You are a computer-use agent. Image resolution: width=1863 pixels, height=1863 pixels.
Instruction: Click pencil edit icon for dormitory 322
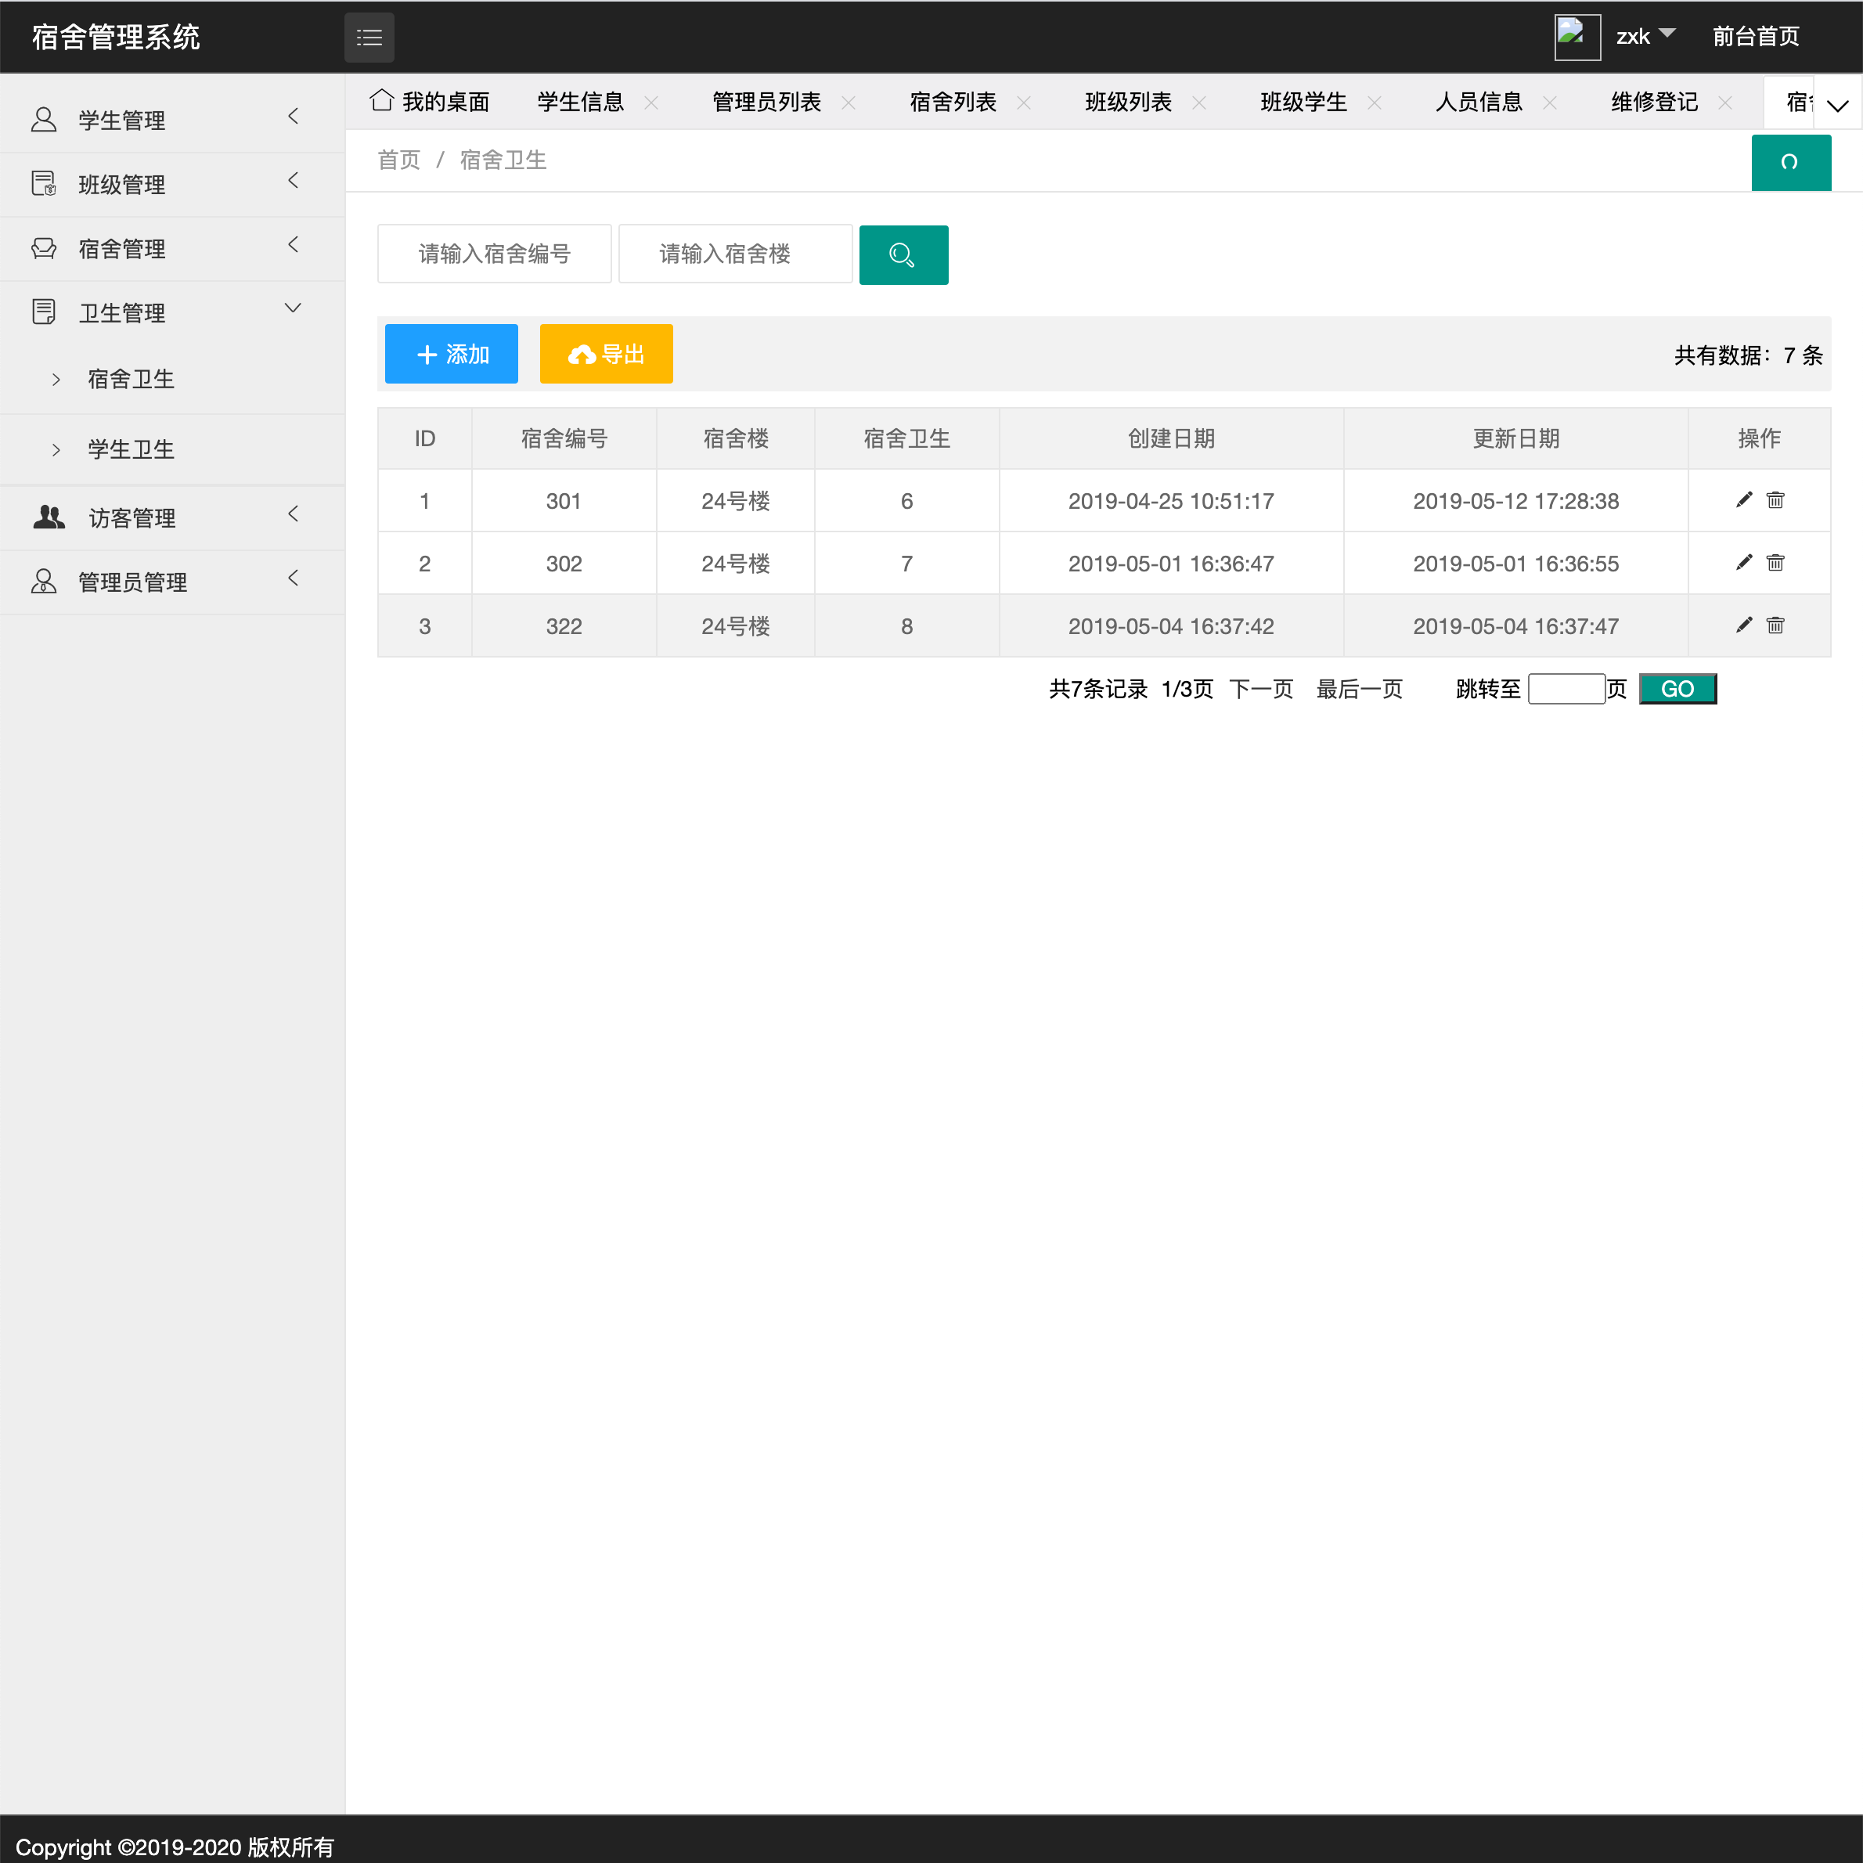tap(1743, 625)
